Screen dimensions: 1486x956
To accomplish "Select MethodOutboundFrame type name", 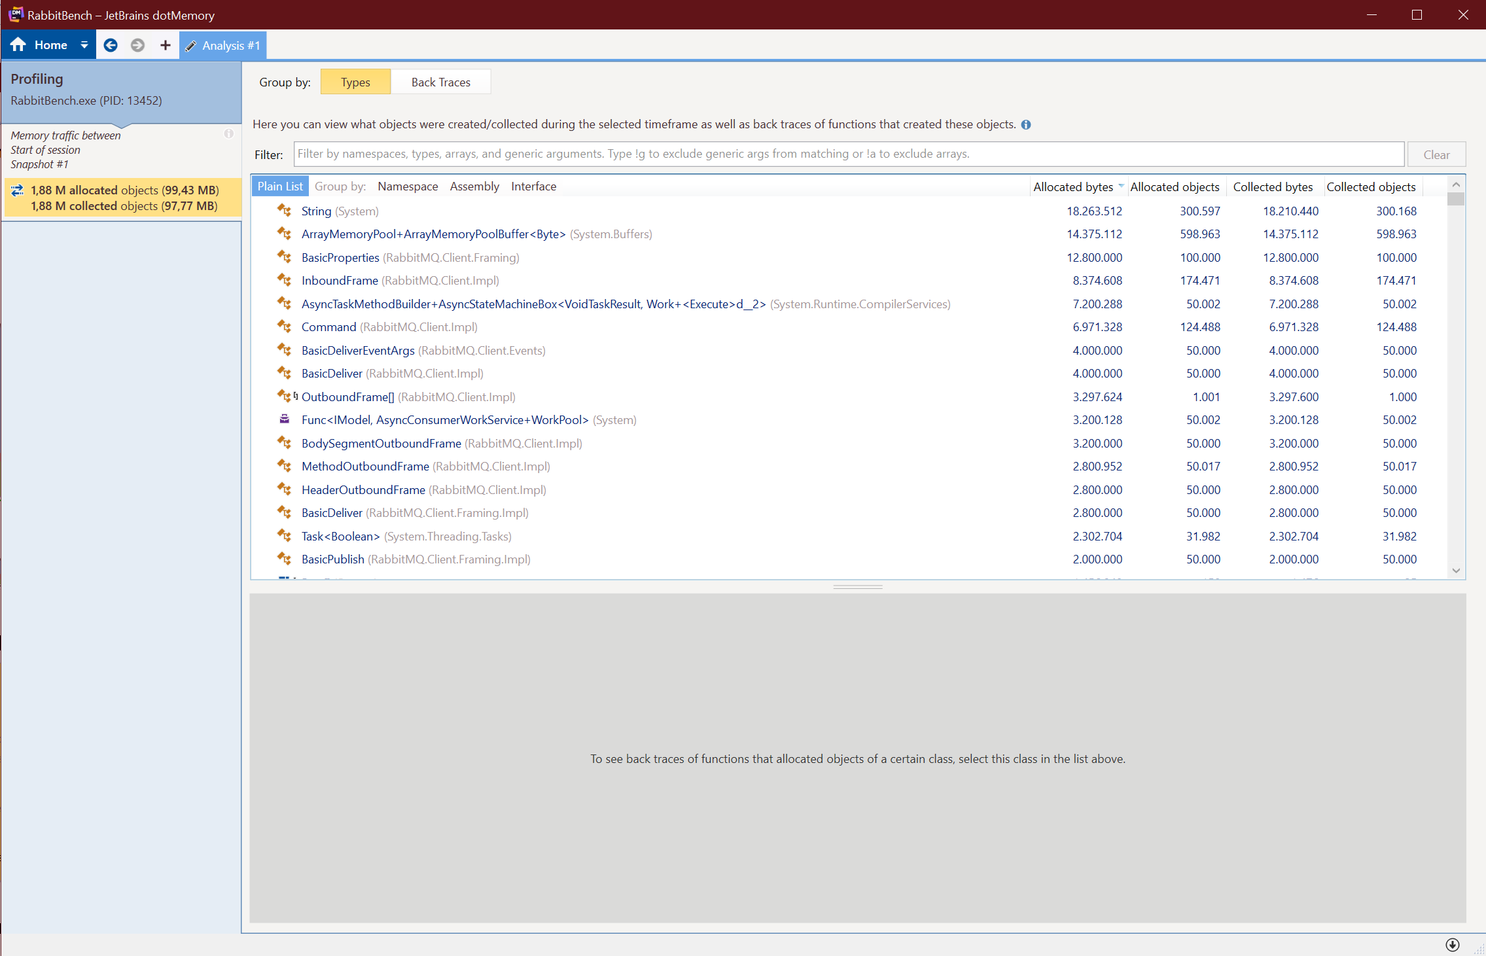I will click(x=365, y=467).
